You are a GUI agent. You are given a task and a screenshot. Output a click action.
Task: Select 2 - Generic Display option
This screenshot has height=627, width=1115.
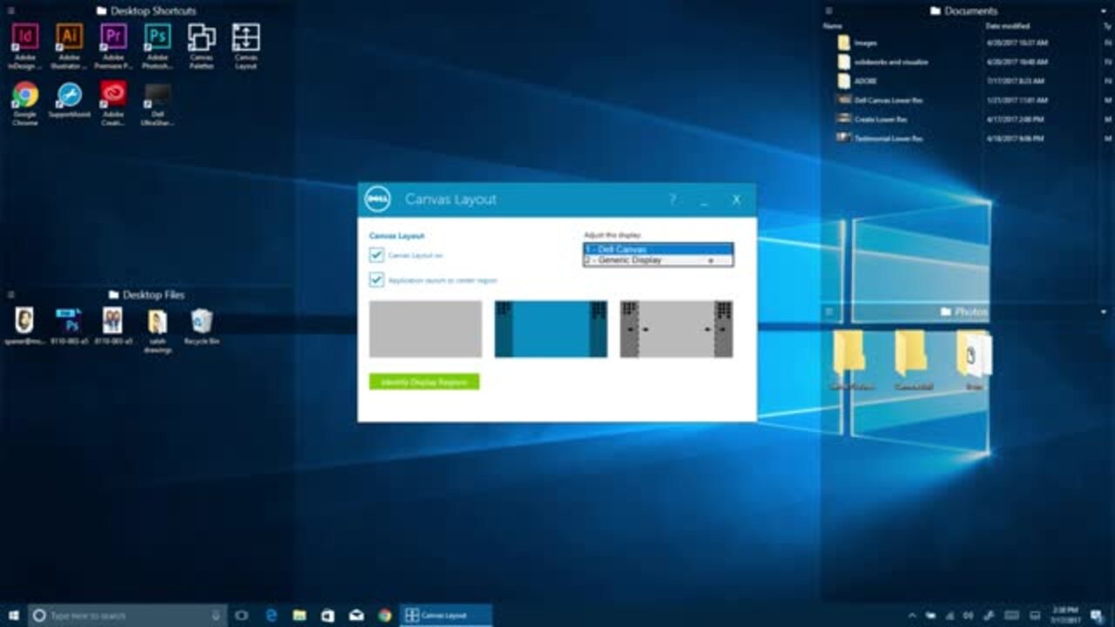pyautogui.click(x=658, y=260)
